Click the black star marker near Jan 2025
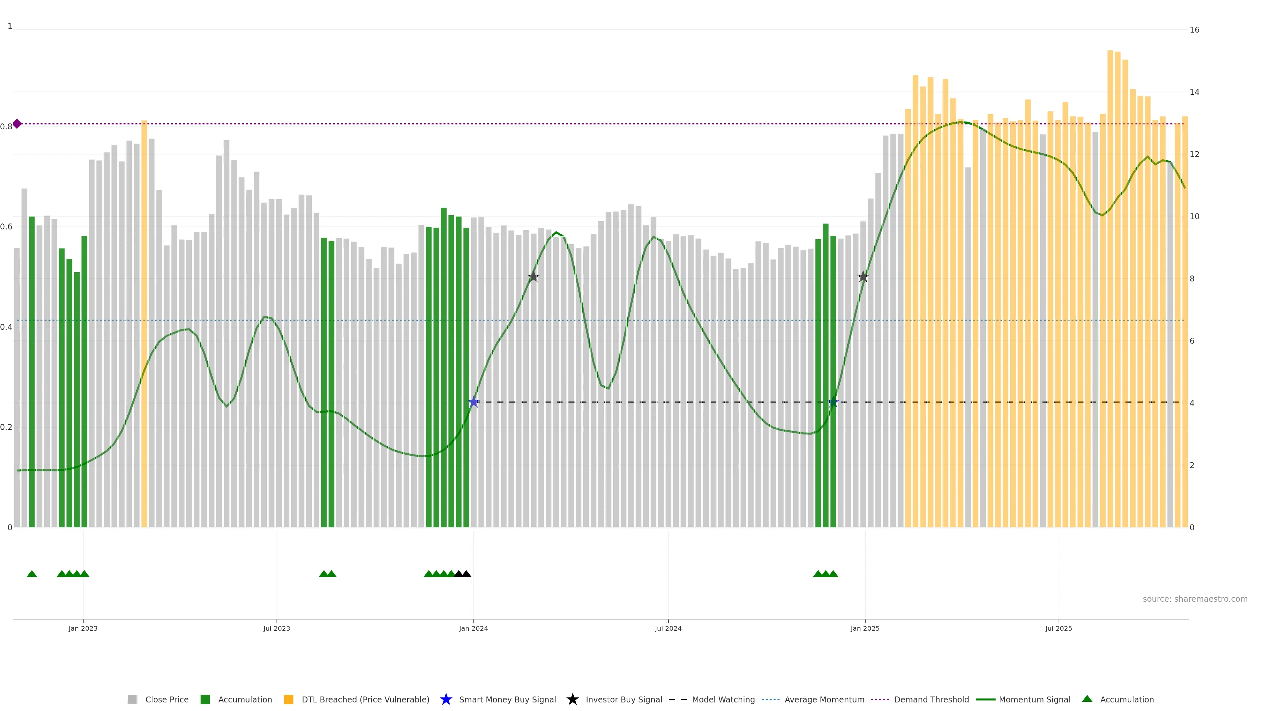Viewport: 1264px width, 711px height. [863, 277]
